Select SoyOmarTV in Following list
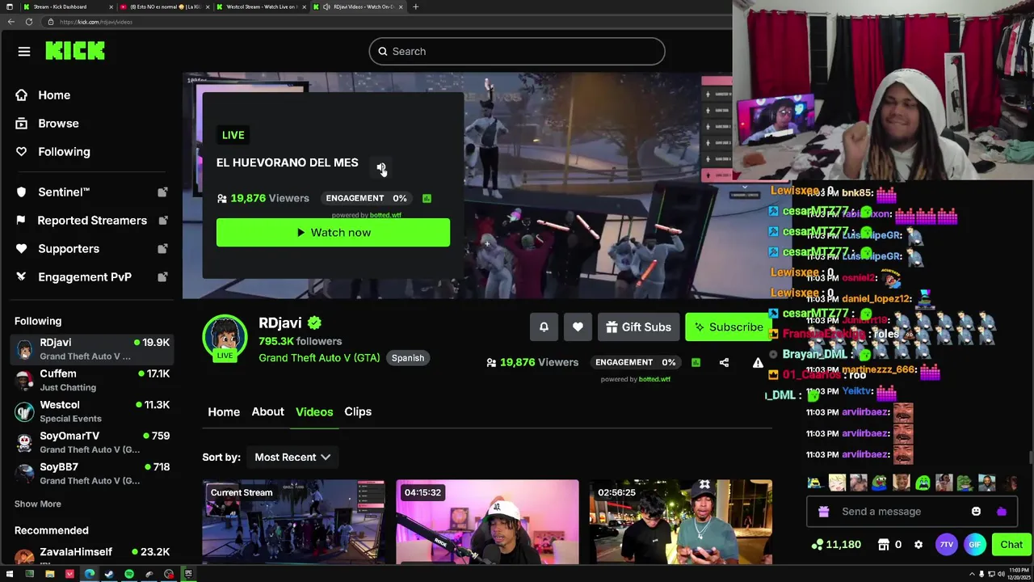Viewport: 1034px width, 582px height. click(92, 443)
